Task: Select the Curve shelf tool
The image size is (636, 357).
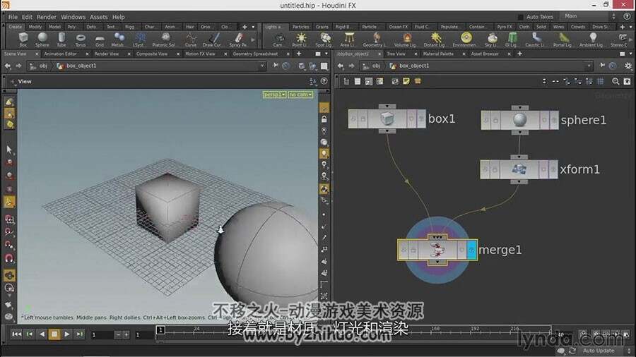Action: 191,40
